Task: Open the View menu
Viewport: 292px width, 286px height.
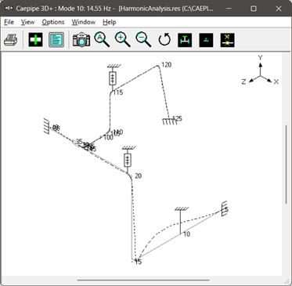Action: 27,22
